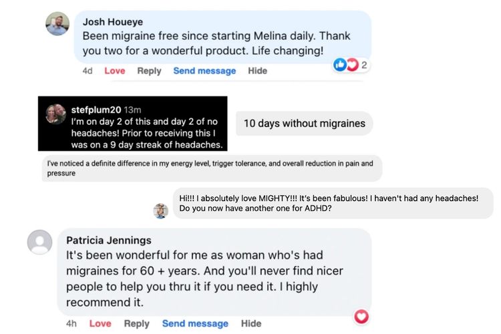The height and width of the screenshot is (334, 501).
Task: Click the '10 days without migraines' message bubble
Action: click(x=304, y=124)
